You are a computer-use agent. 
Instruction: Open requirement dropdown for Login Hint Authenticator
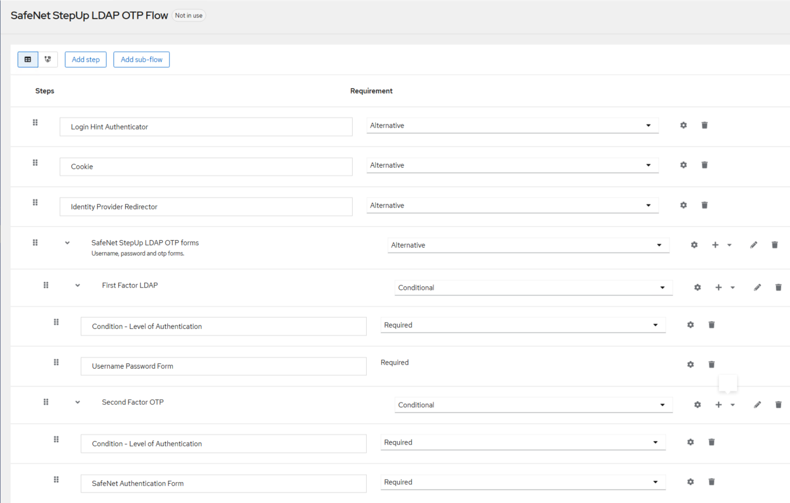pyautogui.click(x=512, y=126)
